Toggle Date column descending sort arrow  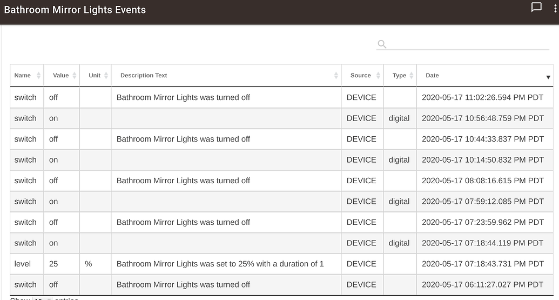pos(548,77)
